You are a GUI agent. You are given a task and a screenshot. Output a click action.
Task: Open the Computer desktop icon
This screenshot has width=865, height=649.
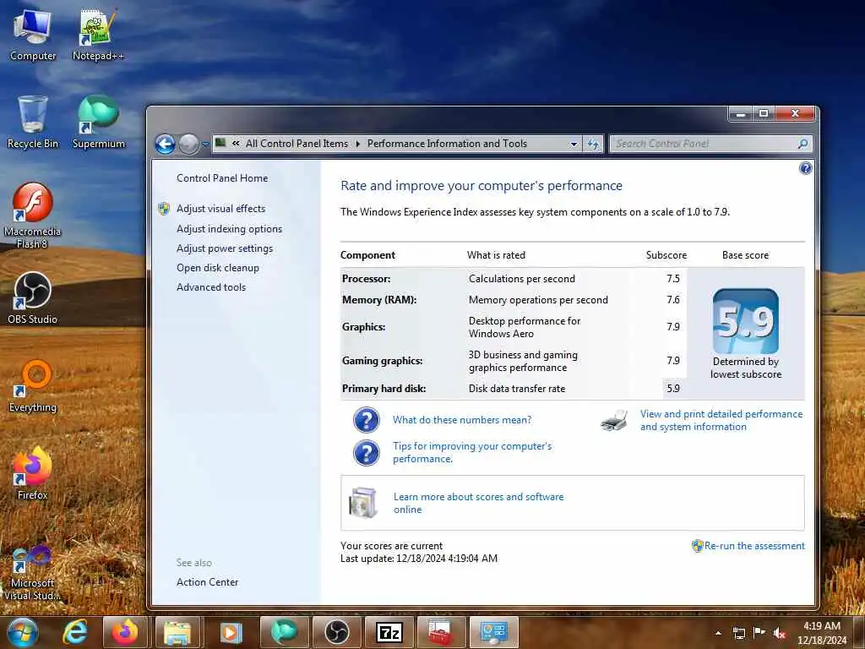tap(33, 35)
